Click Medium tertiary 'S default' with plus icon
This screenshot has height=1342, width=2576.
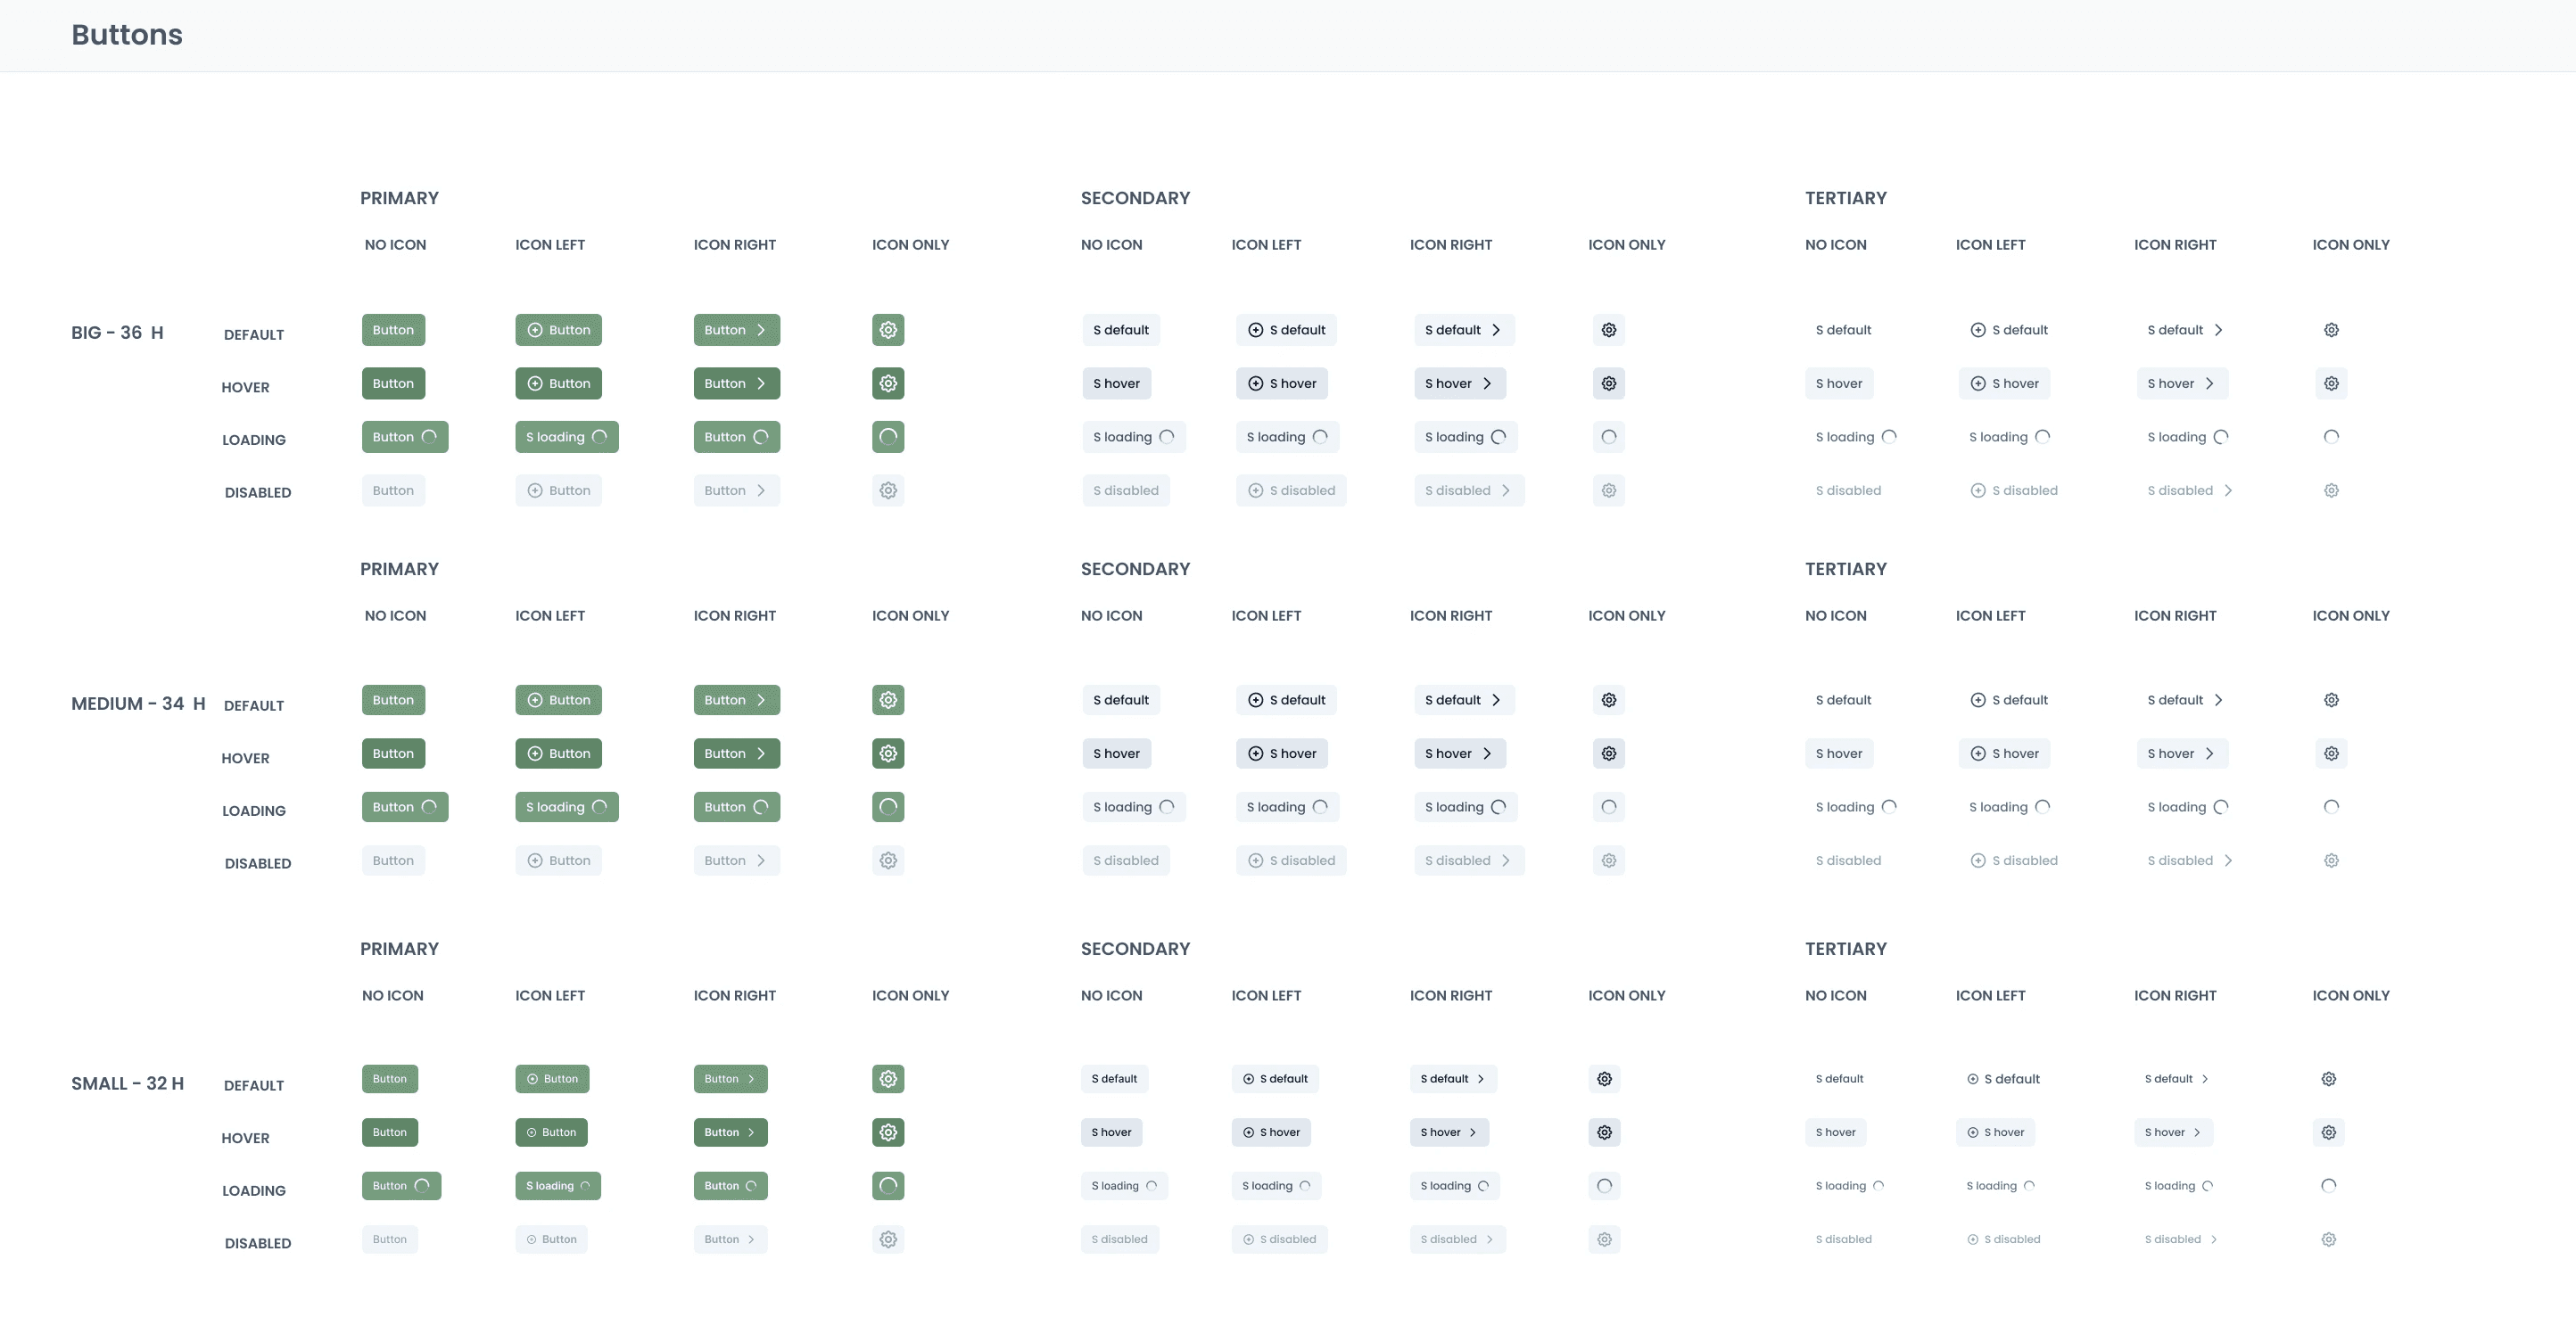[x=2008, y=700]
